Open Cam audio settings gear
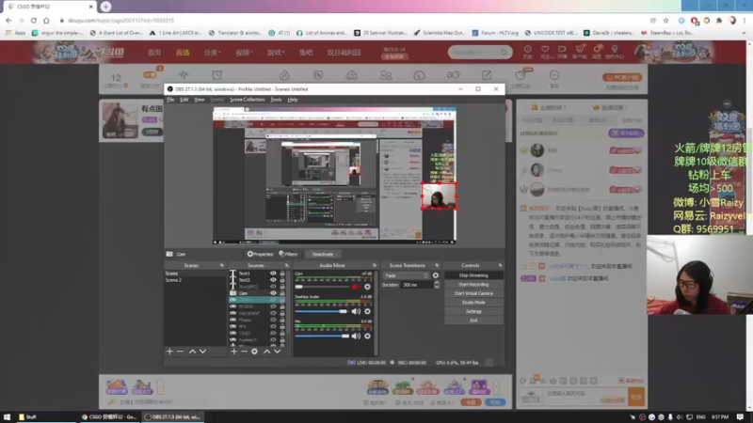 (367, 287)
